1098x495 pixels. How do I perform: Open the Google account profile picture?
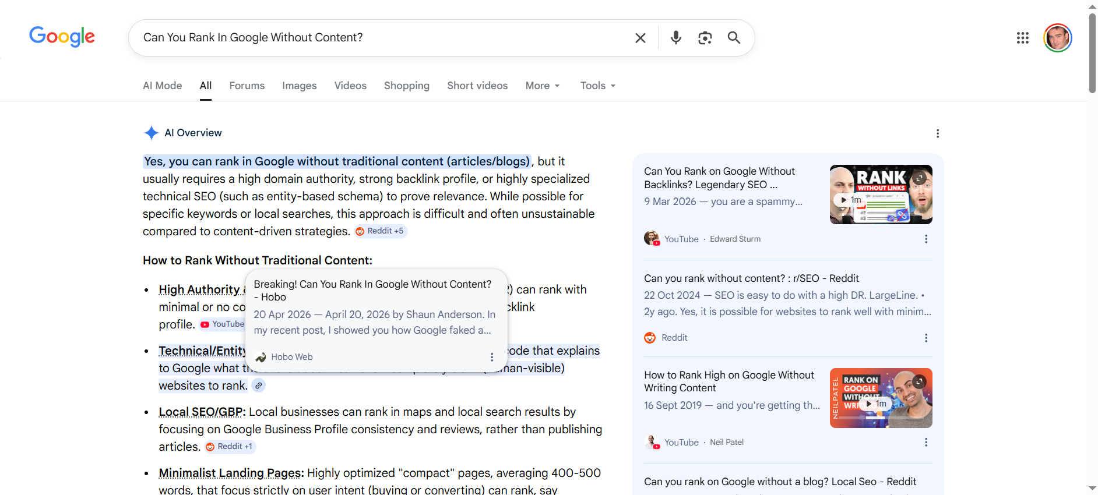coord(1057,38)
